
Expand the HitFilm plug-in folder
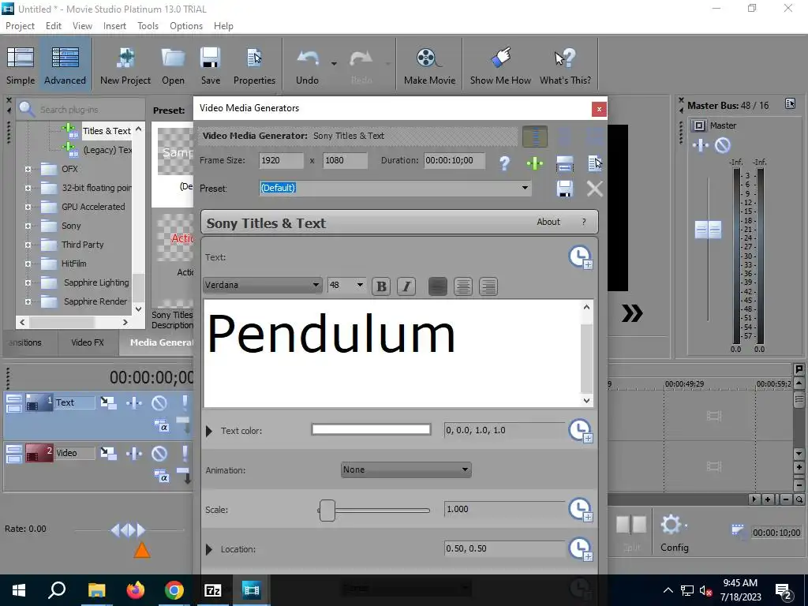pos(28,264)
